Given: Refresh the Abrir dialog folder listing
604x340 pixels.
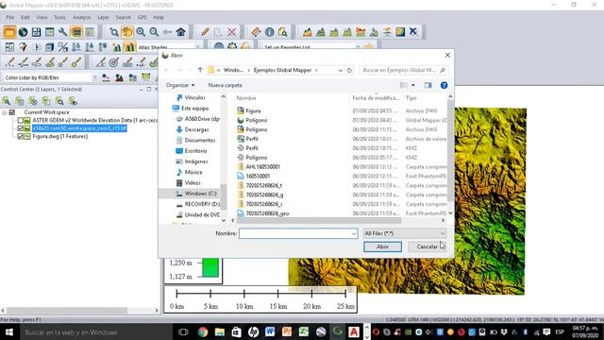Looking at the screenshot, I should [x=349, y=70].
